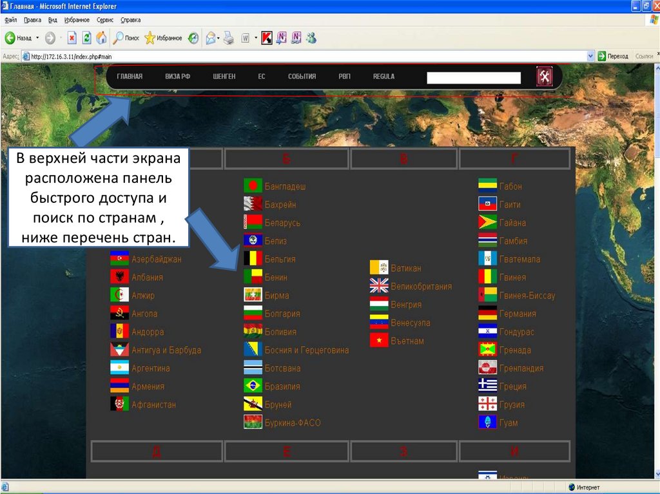
Task: Open the Назад button history dropdown arrow
Action: 37,38
